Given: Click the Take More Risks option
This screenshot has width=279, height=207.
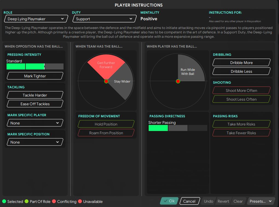Looking at the screenshot, I should coord(241,124).
